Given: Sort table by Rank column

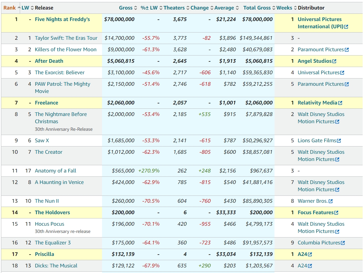Looking at the screenshot, I should [10, 8].
